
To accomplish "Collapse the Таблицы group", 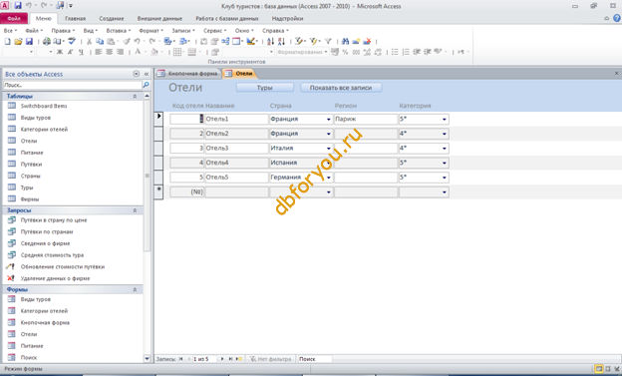I will 135,97.
